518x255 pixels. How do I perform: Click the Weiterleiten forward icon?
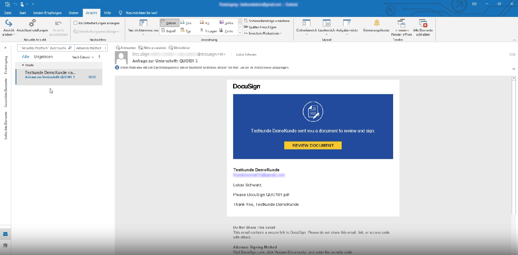click(171, 48)
